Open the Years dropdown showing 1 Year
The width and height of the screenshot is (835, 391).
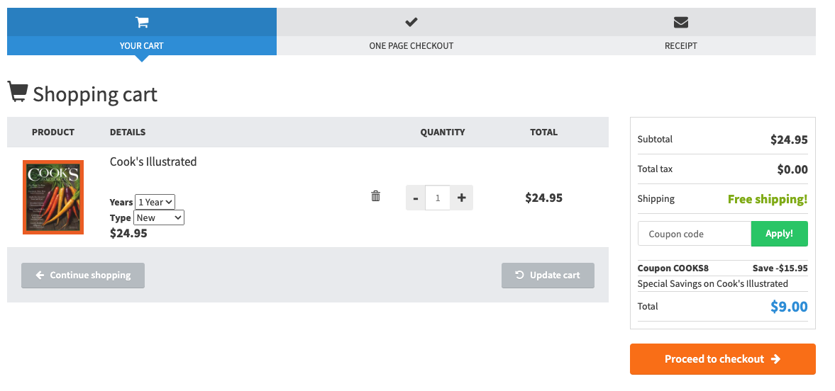155,202
